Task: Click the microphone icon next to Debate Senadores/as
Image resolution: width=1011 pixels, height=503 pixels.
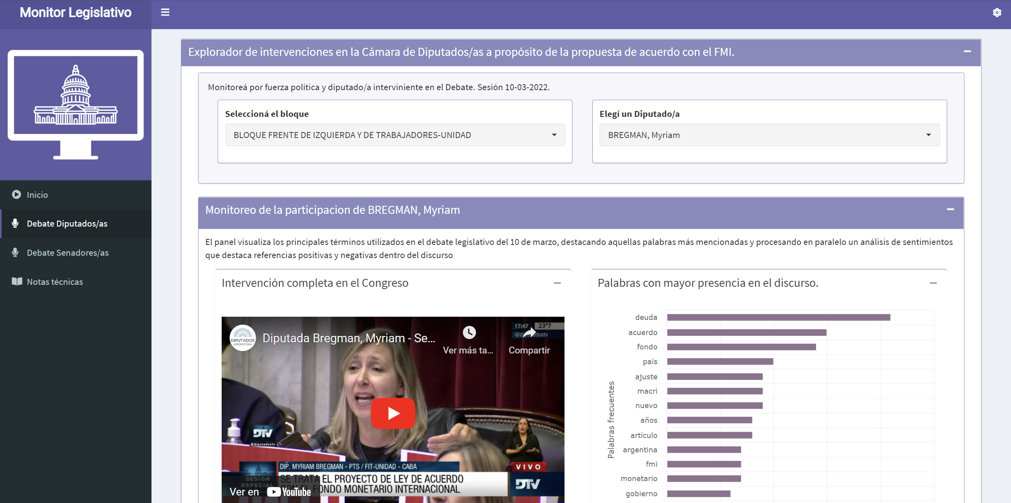Action: coord(15,252)
